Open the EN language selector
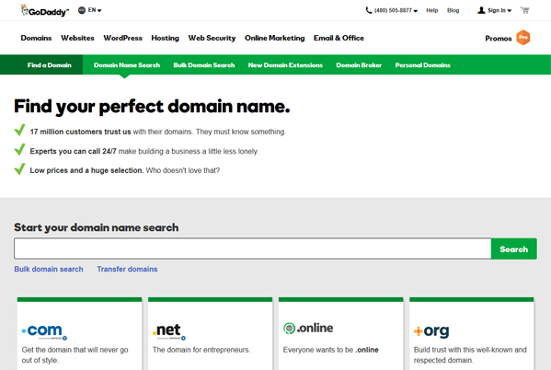Viewport: 551px width, 370px height. coord(95,10)
